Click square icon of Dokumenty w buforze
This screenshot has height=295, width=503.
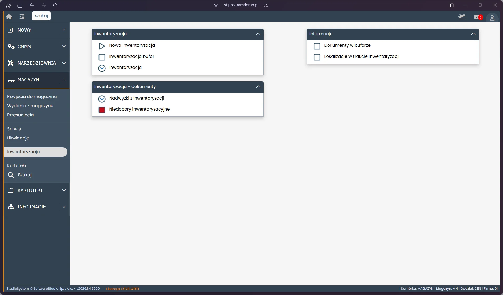[317, 46]
